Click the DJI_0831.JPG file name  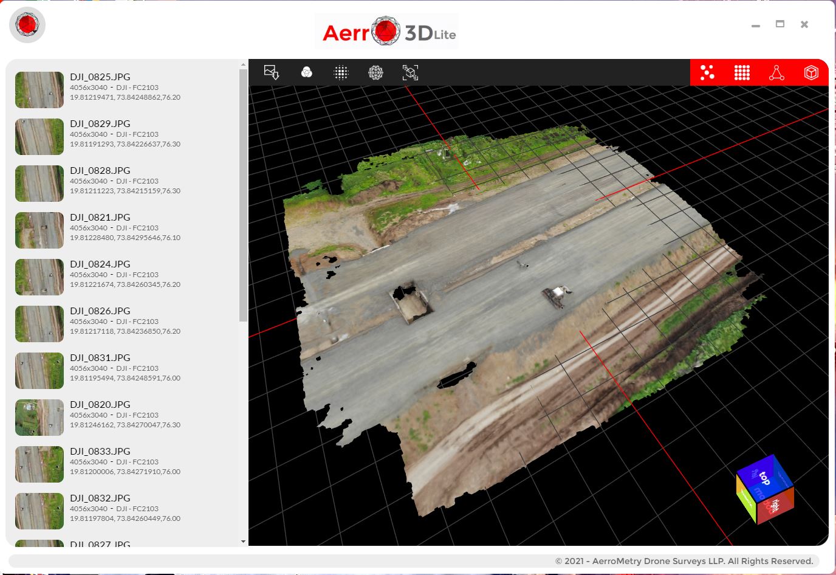point(100,358)
